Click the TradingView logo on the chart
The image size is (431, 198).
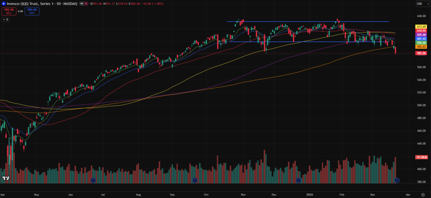pos(6,179)
